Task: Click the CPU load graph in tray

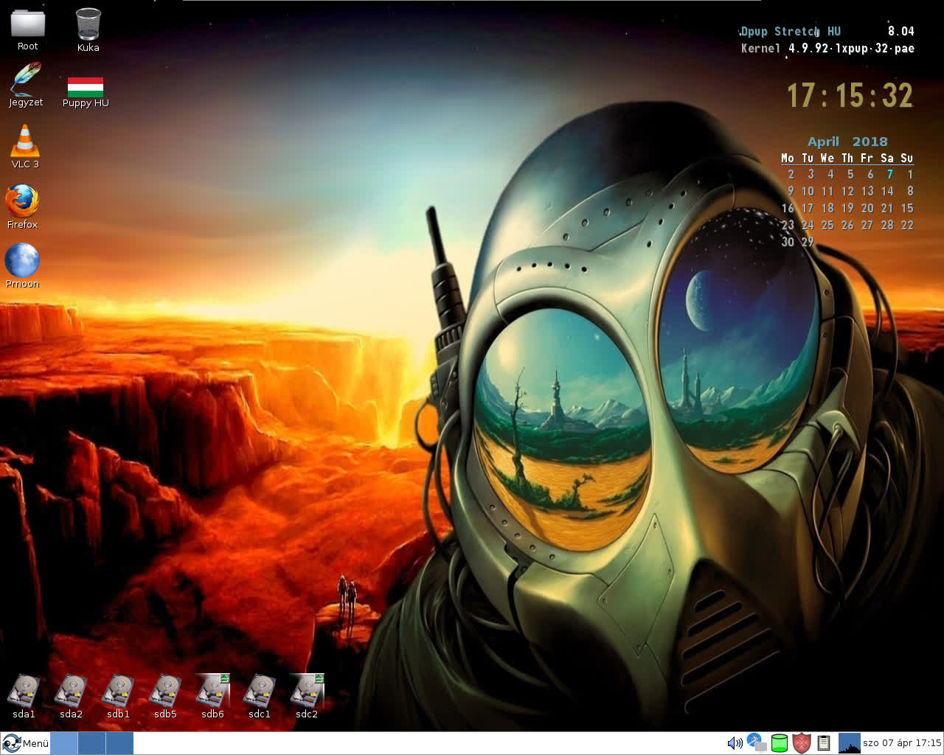Action: (x=850, y=743)
